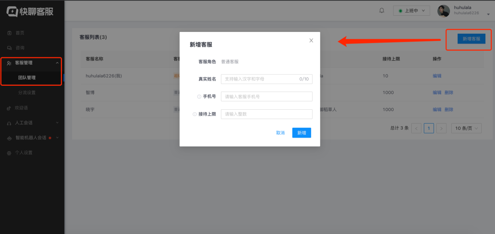The height and width of the screenshot is (234, 495).
Task: Select the 咨询 chat icon
Action: (9, 48)
